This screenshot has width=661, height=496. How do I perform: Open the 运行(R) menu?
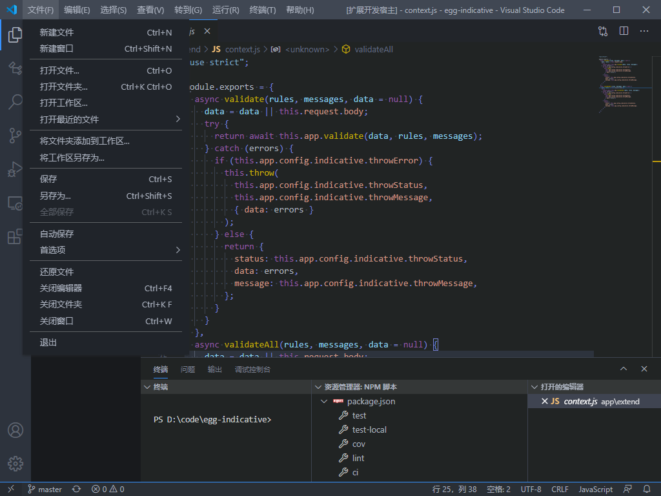pos(225,10)
